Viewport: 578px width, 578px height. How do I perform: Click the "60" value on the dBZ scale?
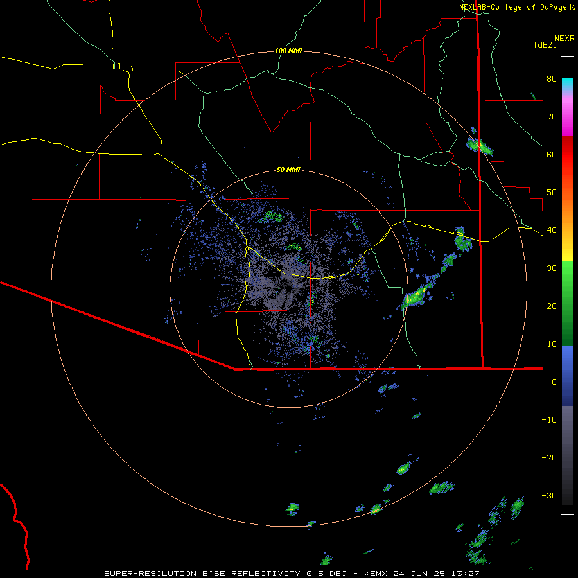click(552, 154)
